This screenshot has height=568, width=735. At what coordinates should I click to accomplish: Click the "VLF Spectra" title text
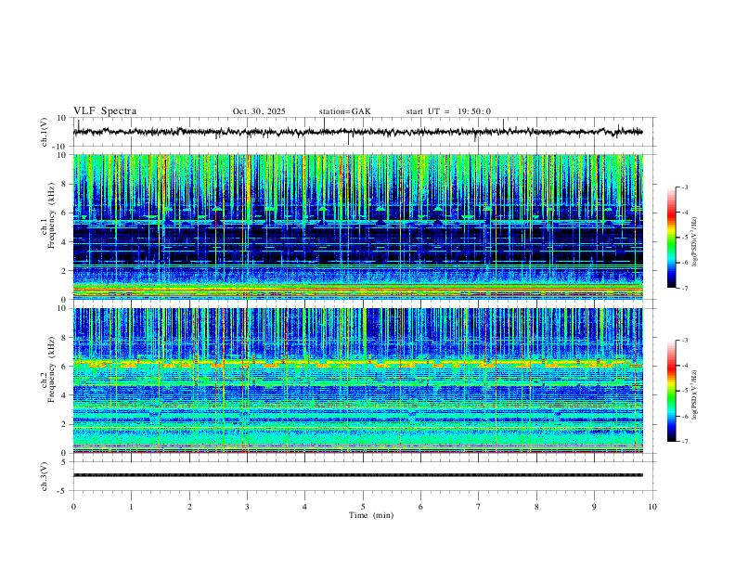(105, 111)
